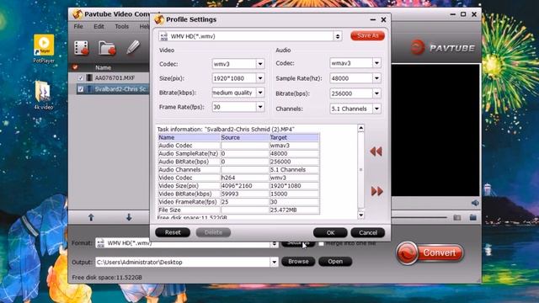Expand the Output path dropdown

pos(274,262)
